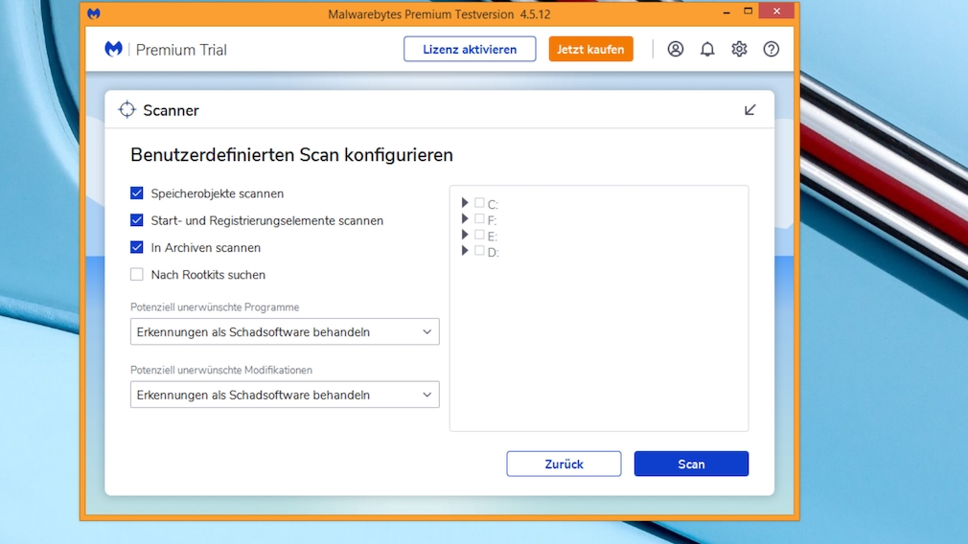The width and height of the screenshot is (968, 544).
Task: Expand the D: drive tree node
Action: pos(465,251)
